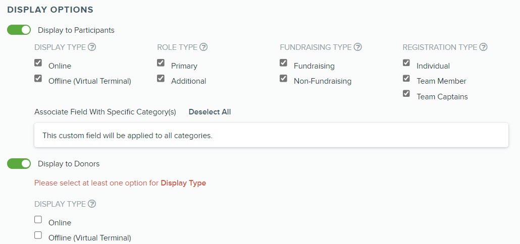Turn off Display to Participants toggle
The image size is (520, 244).
(x=19, y=30)
